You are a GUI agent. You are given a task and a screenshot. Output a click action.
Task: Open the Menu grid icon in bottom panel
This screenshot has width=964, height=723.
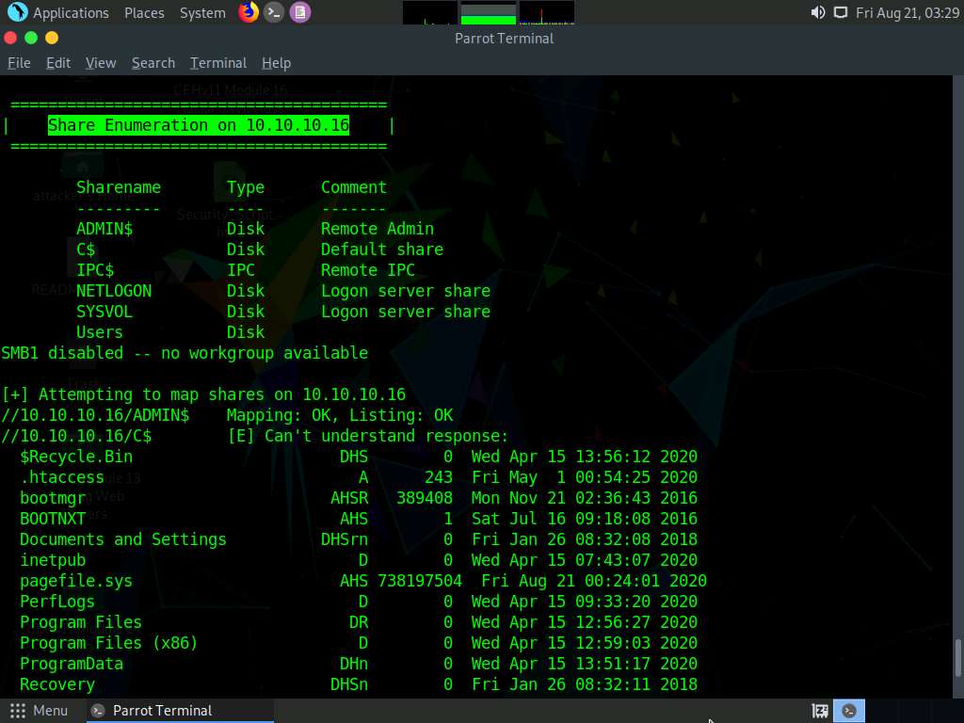[x=18, y=711]
